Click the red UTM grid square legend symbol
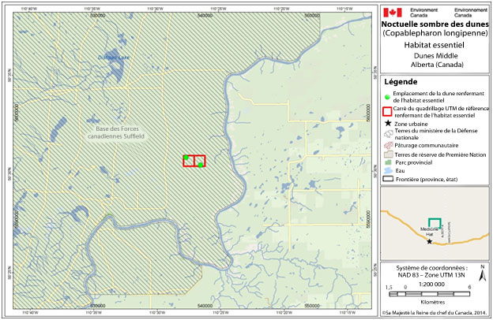 coord(387,110)
